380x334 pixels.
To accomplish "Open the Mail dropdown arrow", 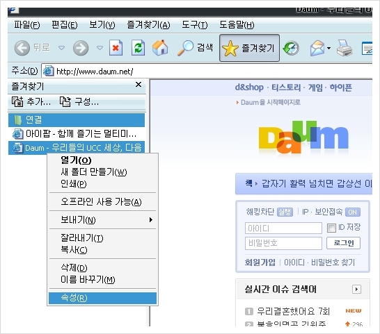I will tap(329, 48).
